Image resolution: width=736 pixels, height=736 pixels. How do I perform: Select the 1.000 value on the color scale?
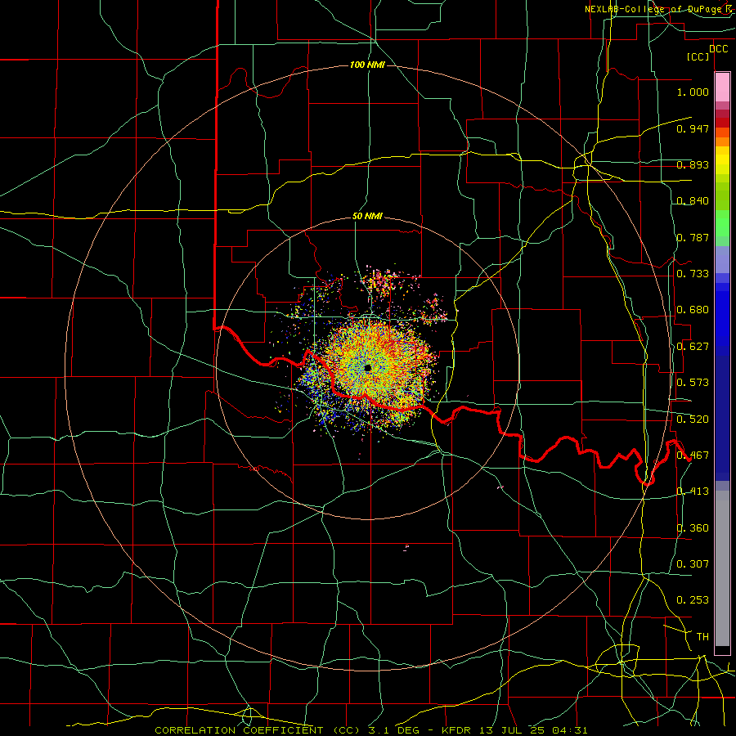693,92
